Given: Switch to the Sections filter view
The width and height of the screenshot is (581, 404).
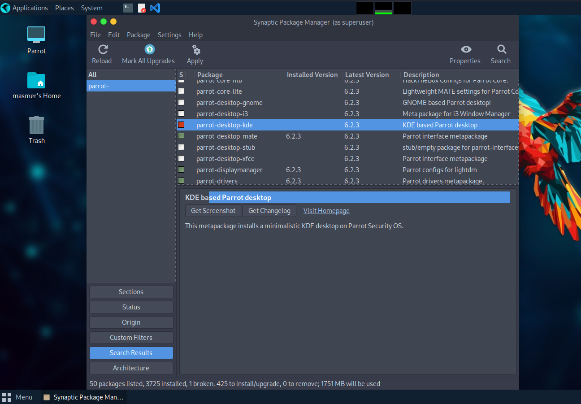Looking at the screenshot, I should [x=131, y=291].
